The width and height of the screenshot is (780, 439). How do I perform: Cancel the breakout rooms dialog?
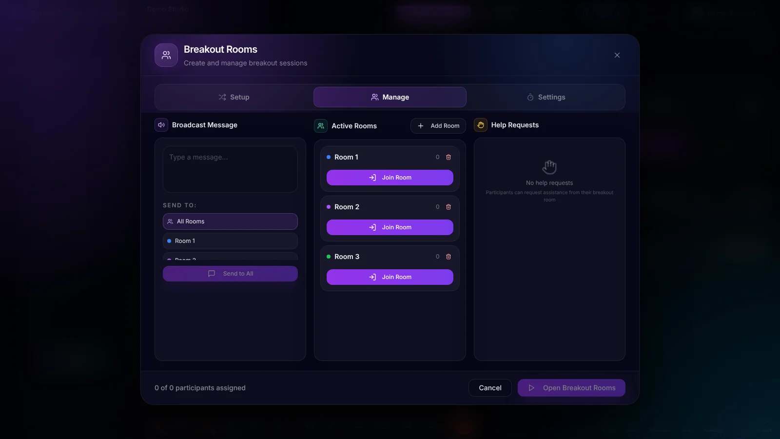point(490,388)
